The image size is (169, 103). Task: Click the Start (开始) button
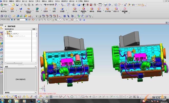click(4, 5)
